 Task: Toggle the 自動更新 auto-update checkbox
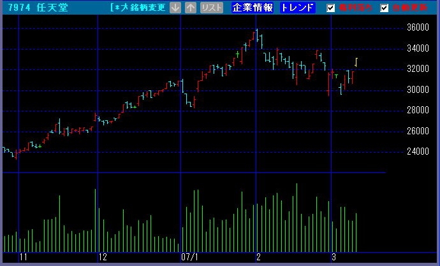tap(384, 8)
